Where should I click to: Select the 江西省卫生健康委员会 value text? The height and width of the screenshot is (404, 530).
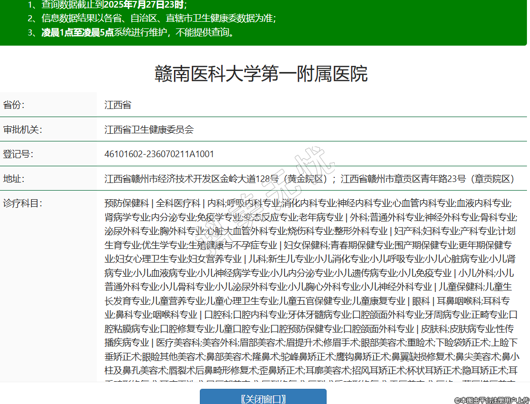[149, 129]
